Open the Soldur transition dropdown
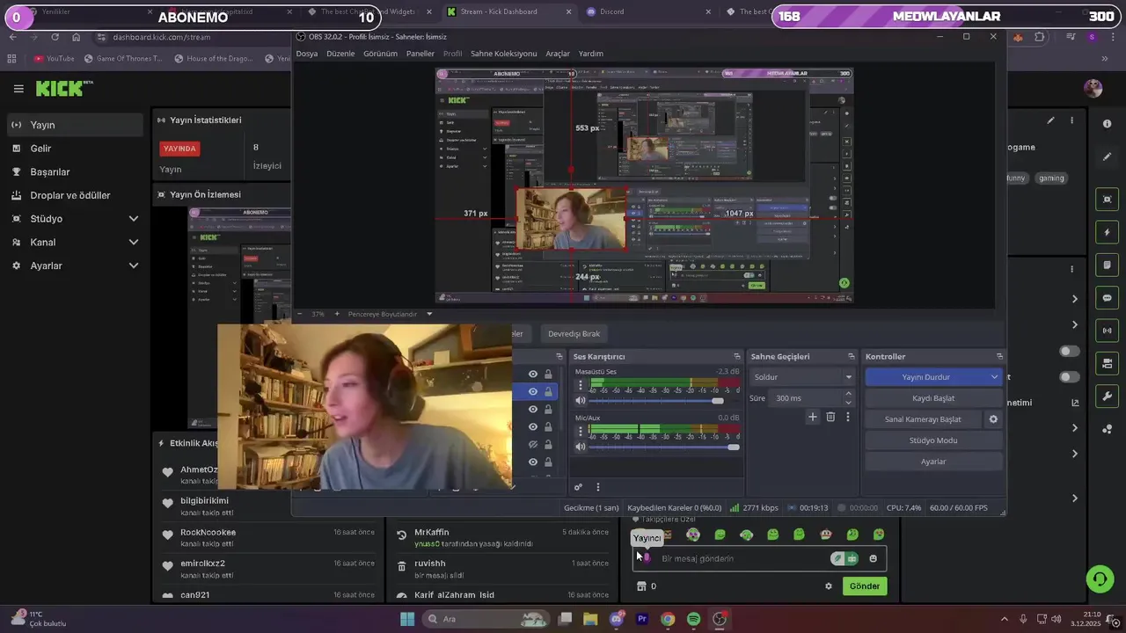The height and width of the screenshot is (633, 1126). click(801, 377)
